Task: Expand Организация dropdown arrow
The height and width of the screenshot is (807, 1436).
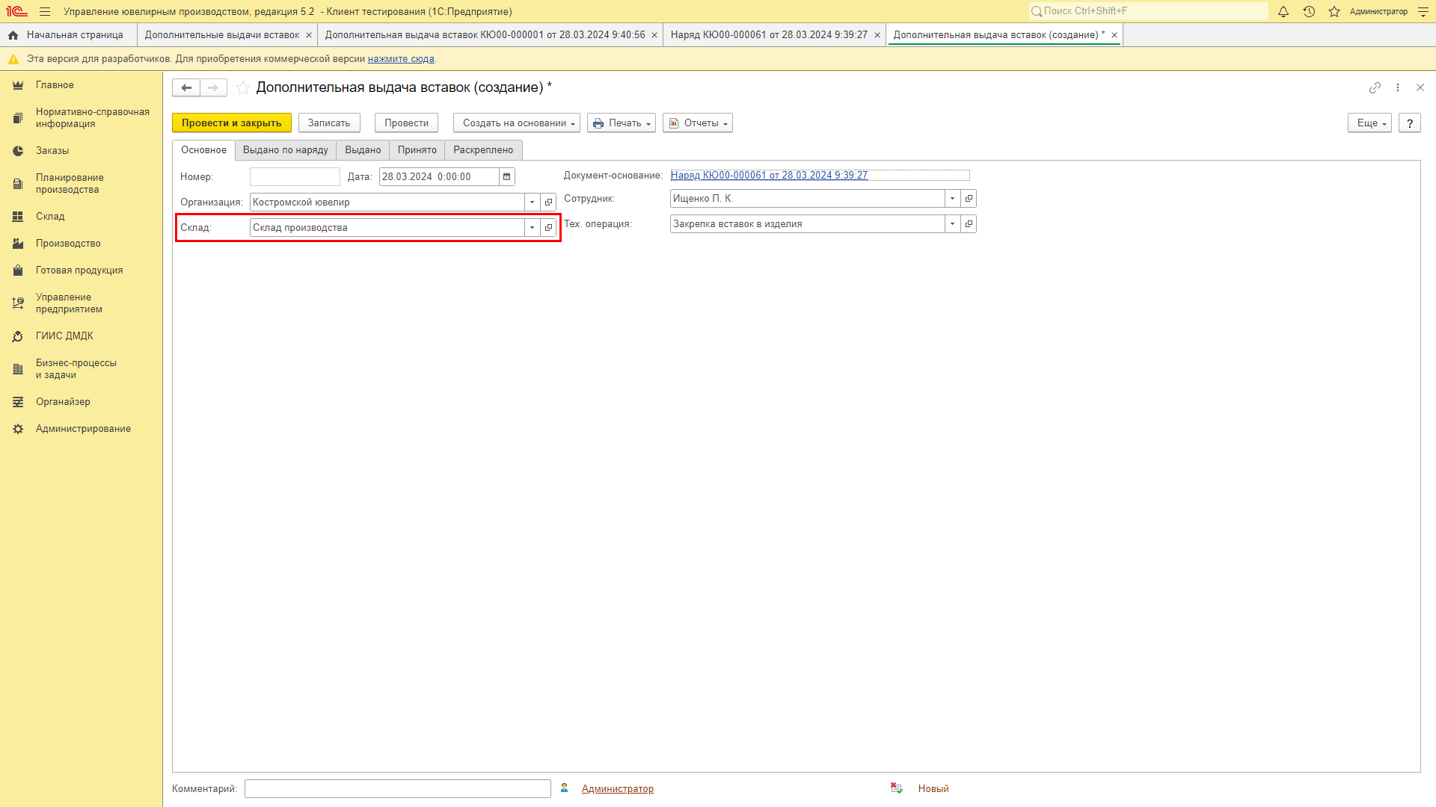Action: (533, 202)
